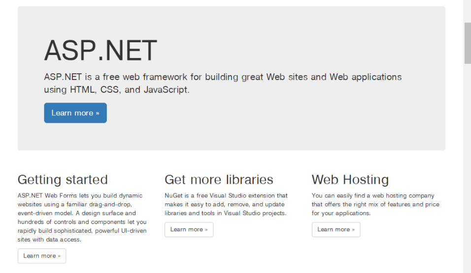Click the 'You can easily find a web hosting' paragraph
The image size is (471, 273).
375,204
